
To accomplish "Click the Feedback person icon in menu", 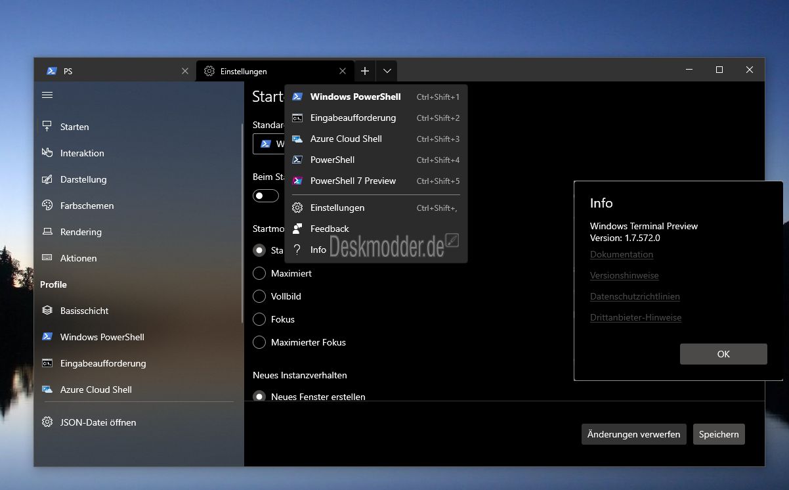I will pos(297,229).
